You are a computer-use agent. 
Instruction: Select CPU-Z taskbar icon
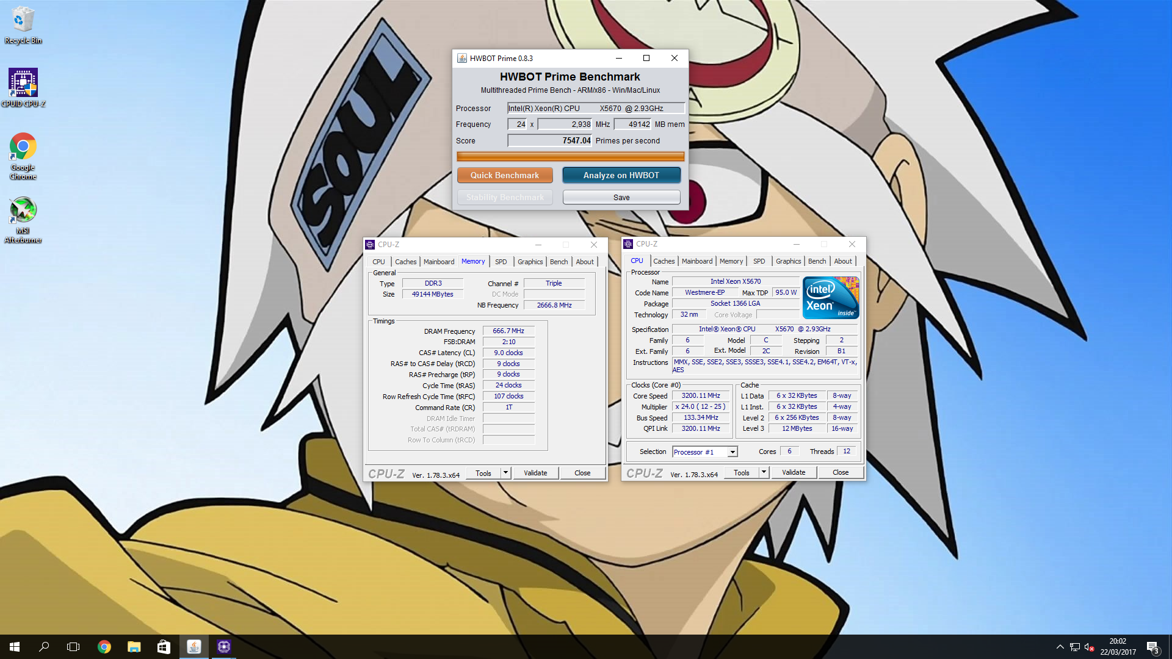click(224, 647)
